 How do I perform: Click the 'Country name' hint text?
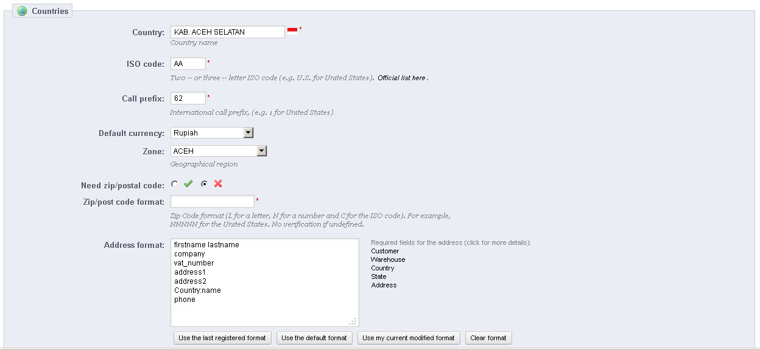pyautogui.click(x=194, y=43)
